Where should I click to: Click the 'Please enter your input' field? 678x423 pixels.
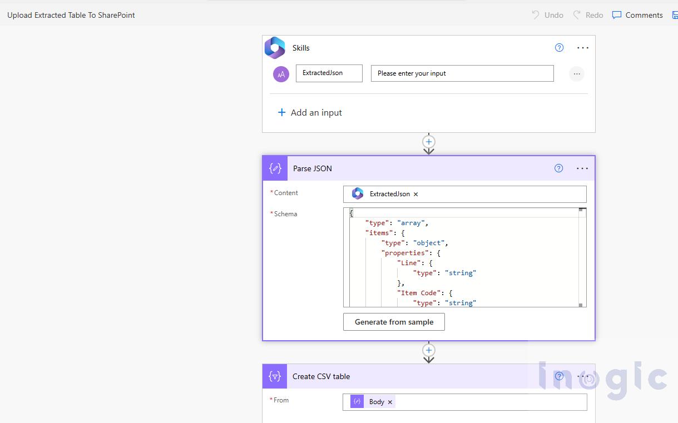pyautogui.click(x=462, y=73)
